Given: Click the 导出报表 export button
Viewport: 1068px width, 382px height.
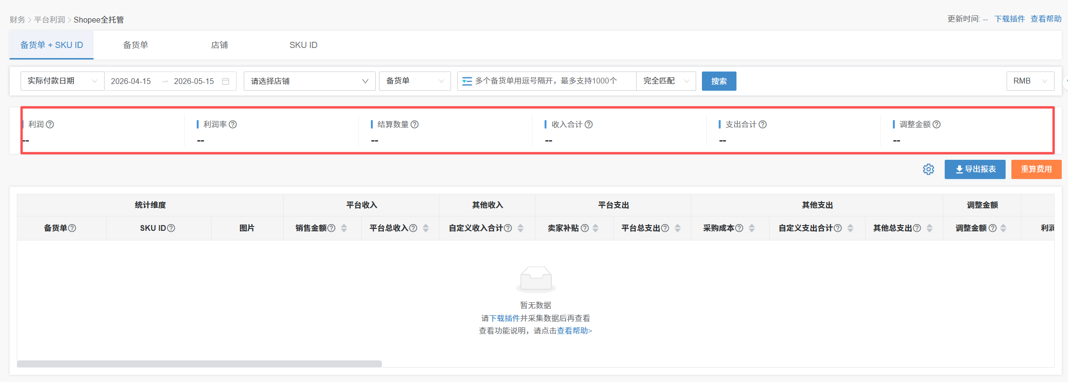Looking at the screenshot, I should pyautogui.click(x=975, y=169).
